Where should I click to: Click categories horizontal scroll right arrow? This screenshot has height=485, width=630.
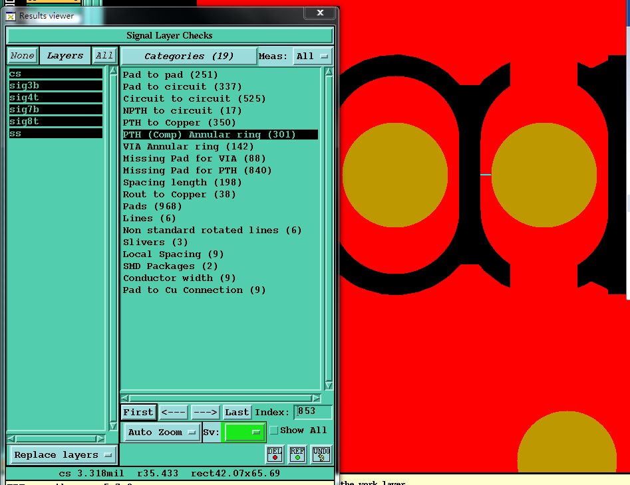[x=316, y=399]
